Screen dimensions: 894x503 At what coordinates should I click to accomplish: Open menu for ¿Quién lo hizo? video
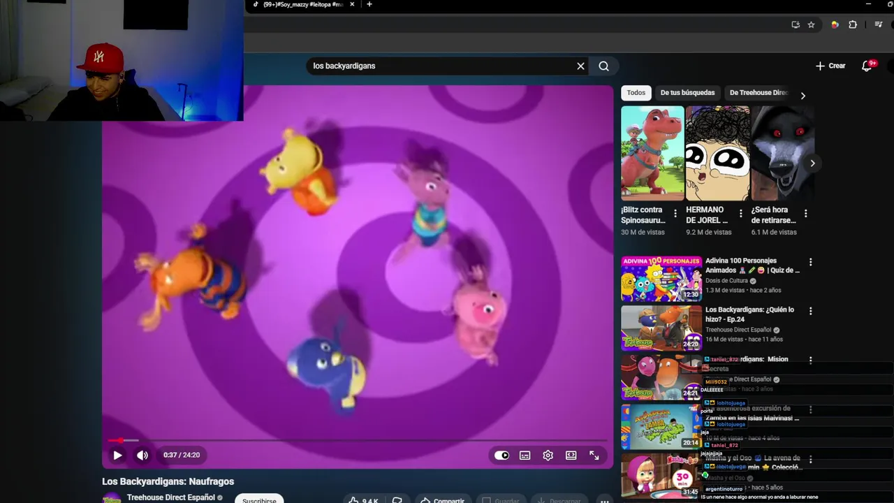810,312
